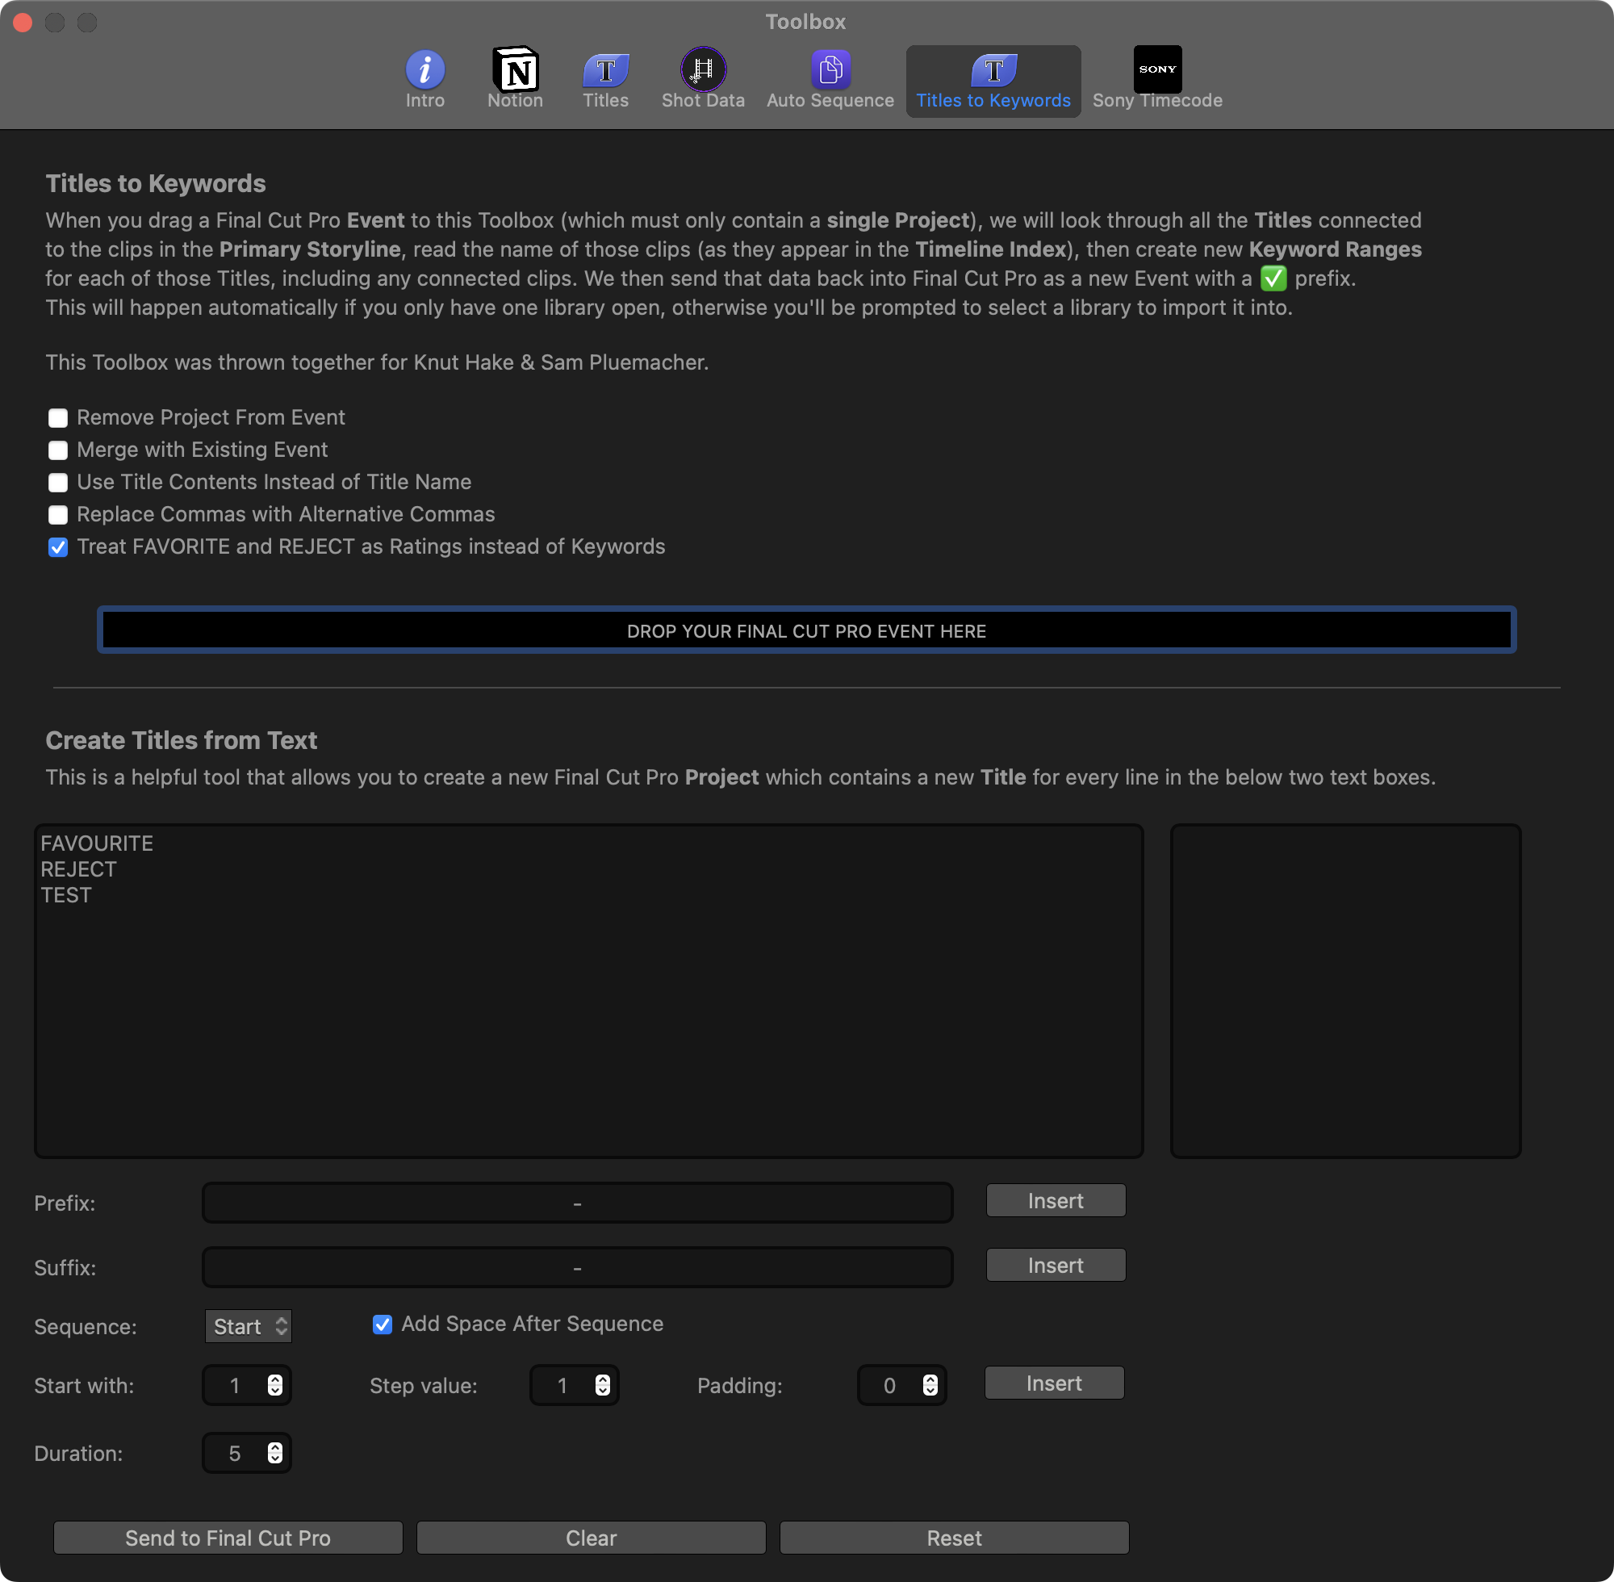Click into the Suffix input field
This screenshot has height=1582, width=1614.
click(576, 1267)
